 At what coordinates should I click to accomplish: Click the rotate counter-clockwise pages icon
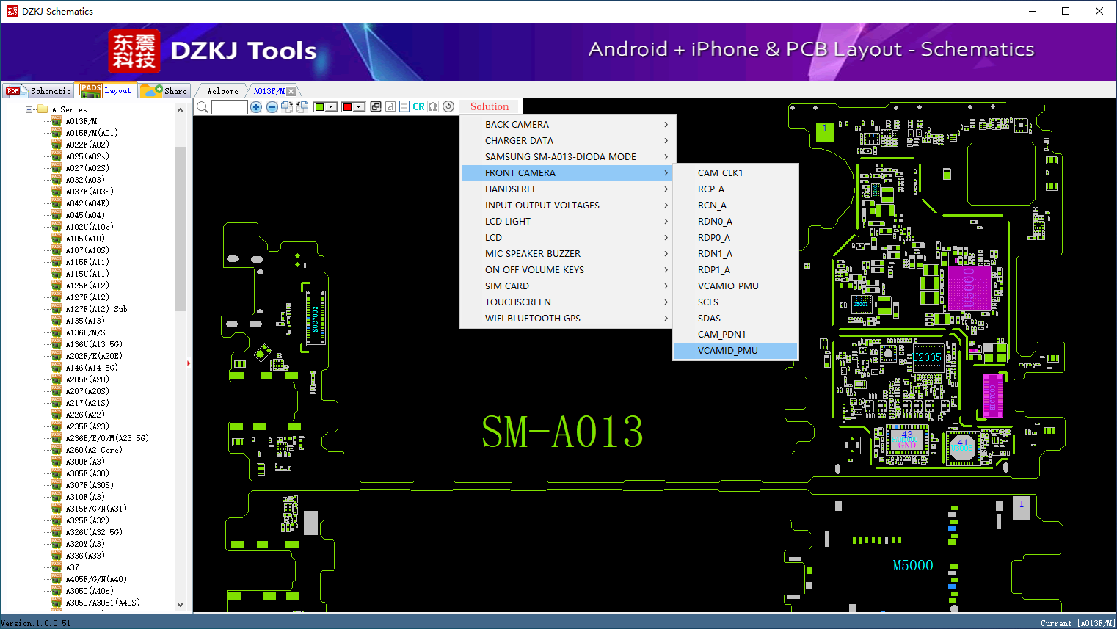click(x=302, y=107)
